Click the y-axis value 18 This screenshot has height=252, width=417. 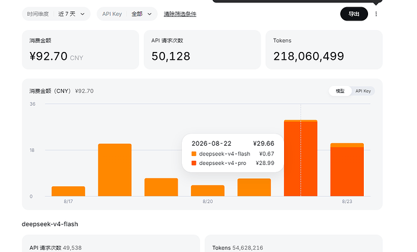[32, 150]
